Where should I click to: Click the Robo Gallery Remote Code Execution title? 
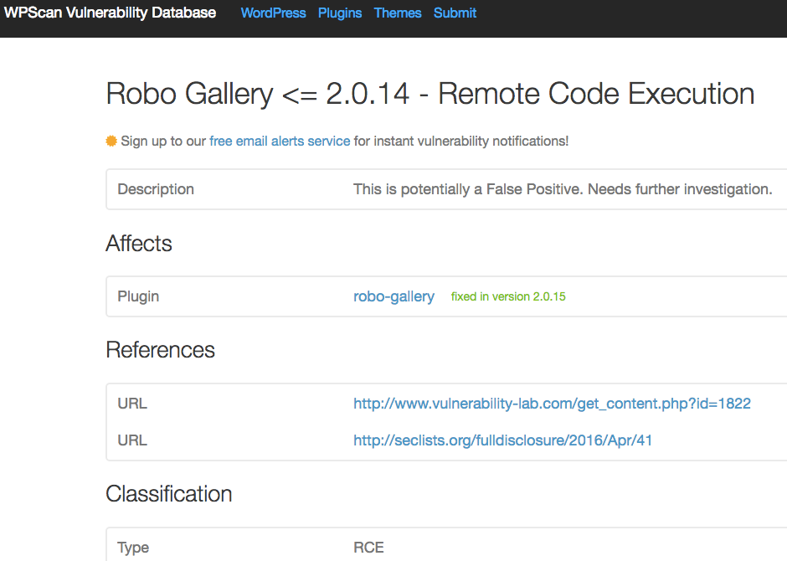(x=430, y=94)
